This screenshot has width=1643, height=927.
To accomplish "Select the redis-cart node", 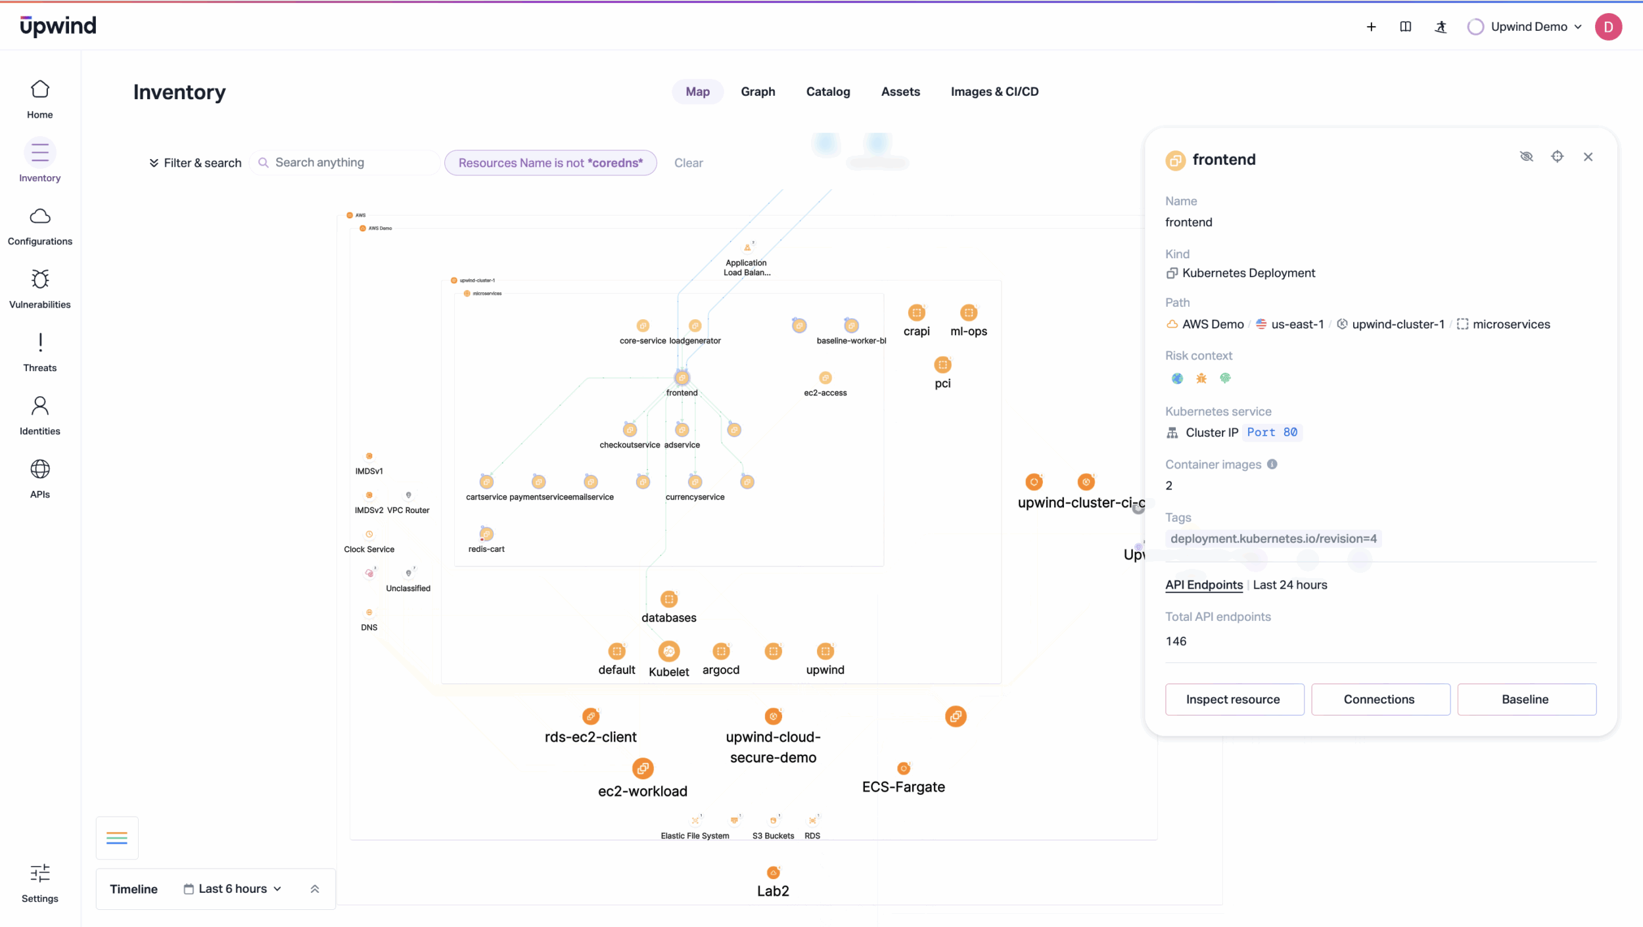I will [x=486, y=534].
